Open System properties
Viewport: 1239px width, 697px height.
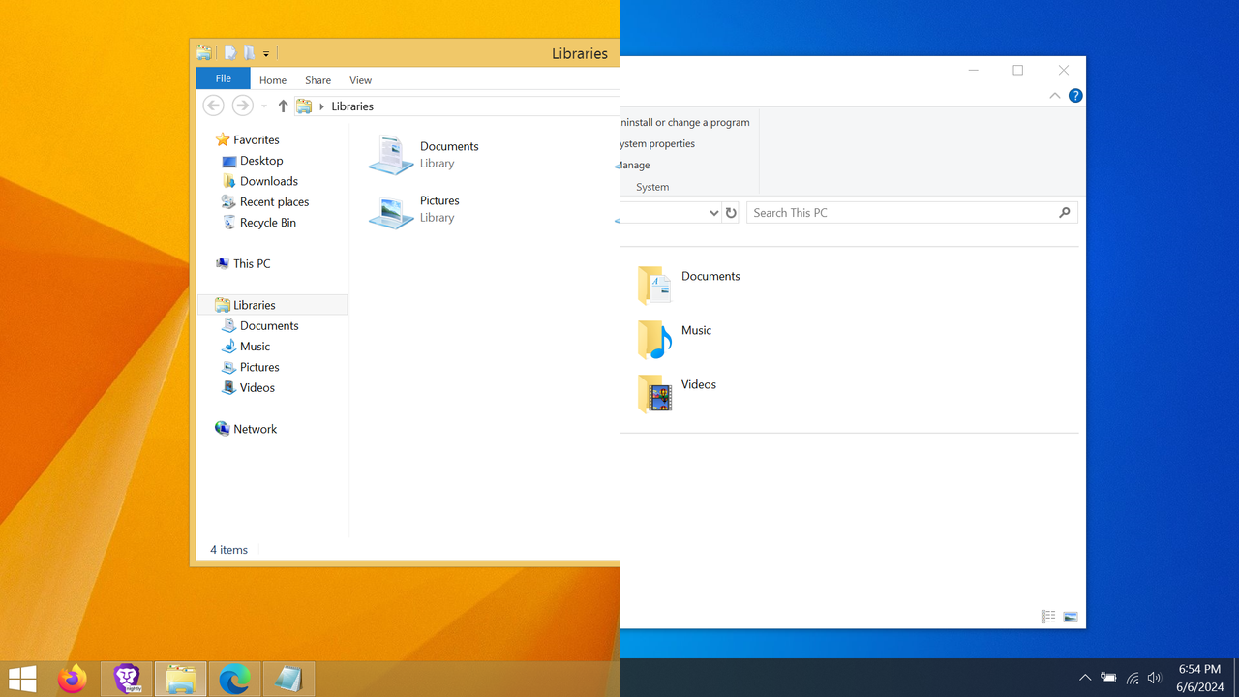coord(657,143)
